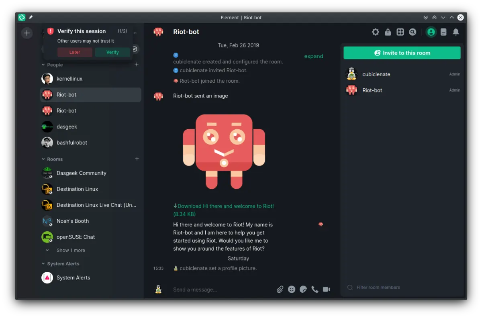Expand Show 1 more rooms
The image size is (482, 318).
(70, 251)
